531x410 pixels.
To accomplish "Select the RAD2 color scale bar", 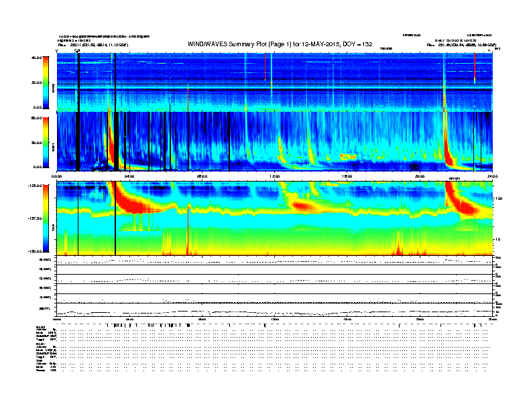I will pos(46,82).
